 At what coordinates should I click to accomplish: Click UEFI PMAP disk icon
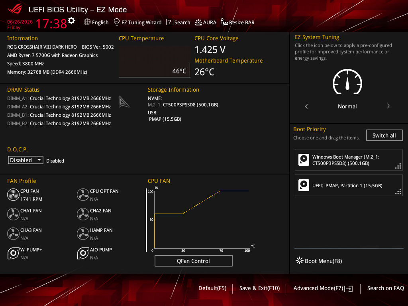tap(304, 185)
